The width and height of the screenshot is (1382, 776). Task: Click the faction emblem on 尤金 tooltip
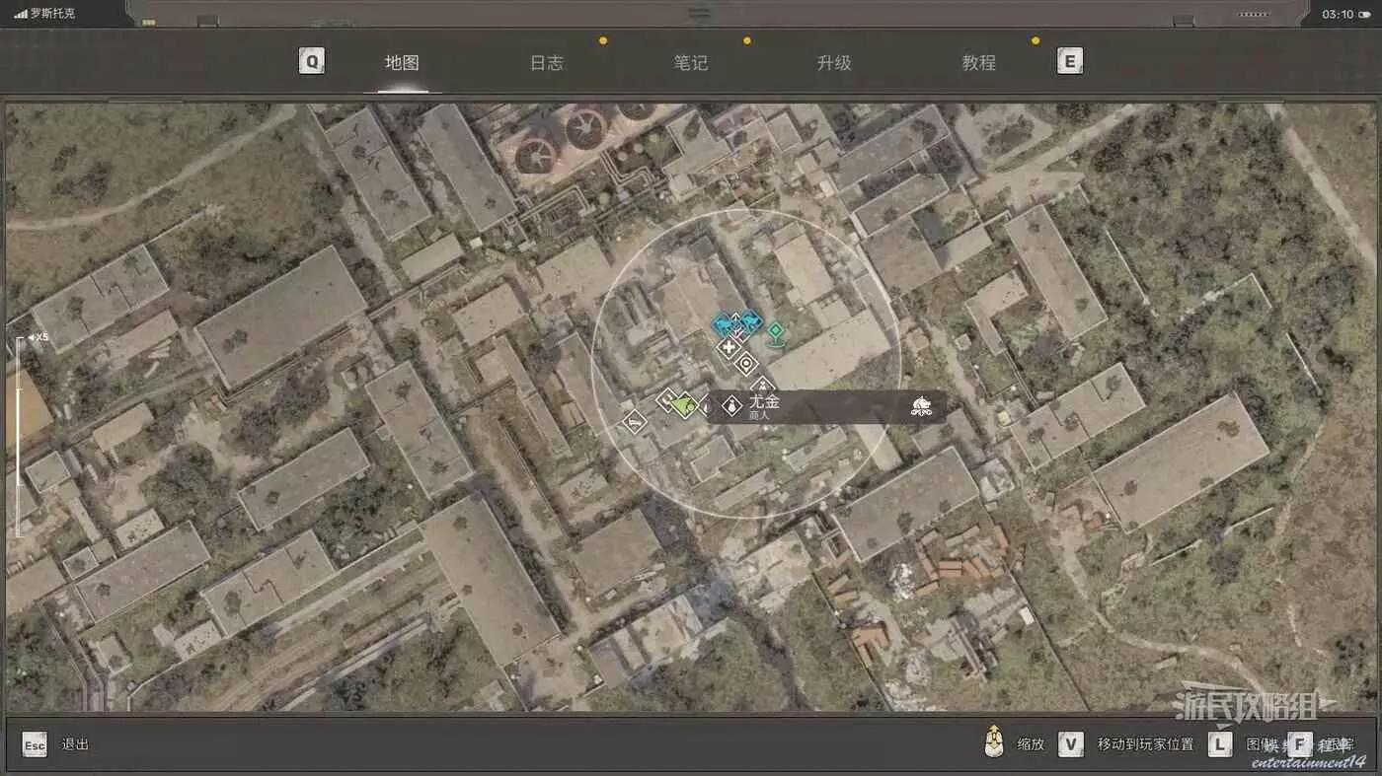(x=921, y=406)
